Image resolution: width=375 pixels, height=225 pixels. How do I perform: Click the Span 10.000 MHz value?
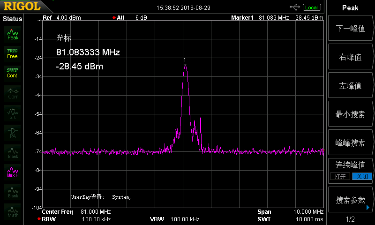(308, 212)
